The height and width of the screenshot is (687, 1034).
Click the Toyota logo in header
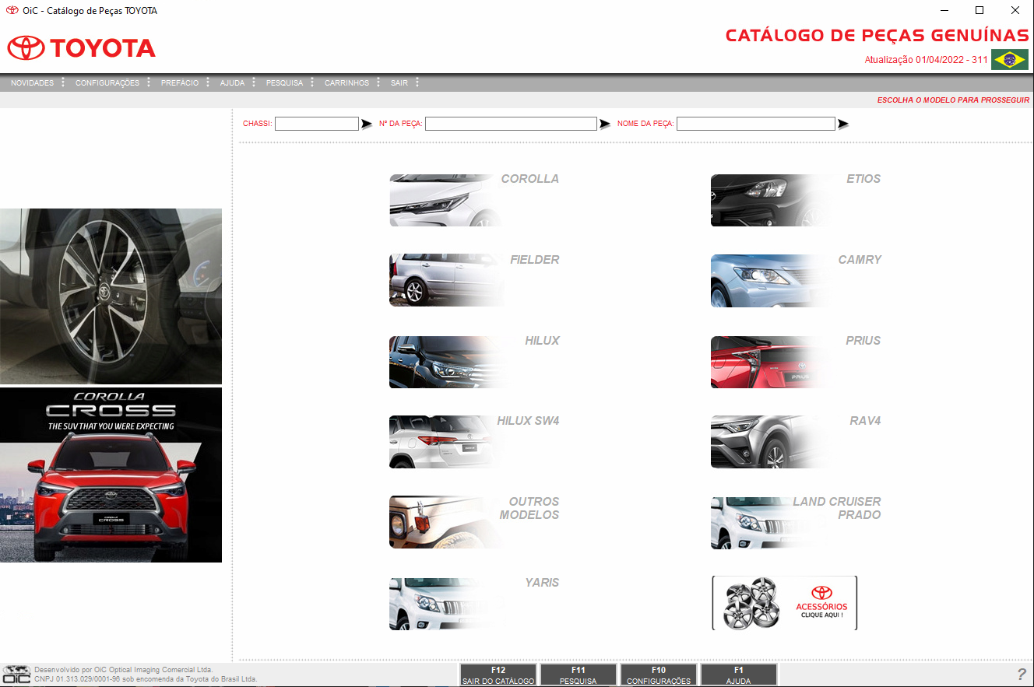tap(81, 48)
